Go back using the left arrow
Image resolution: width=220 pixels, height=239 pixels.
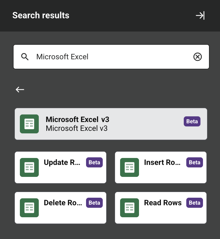20,90
